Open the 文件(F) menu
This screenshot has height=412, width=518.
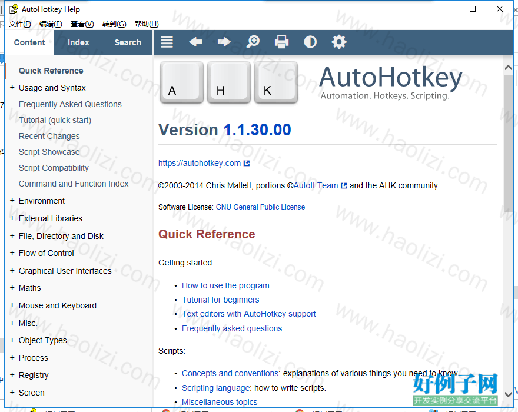tap(20, 24)
